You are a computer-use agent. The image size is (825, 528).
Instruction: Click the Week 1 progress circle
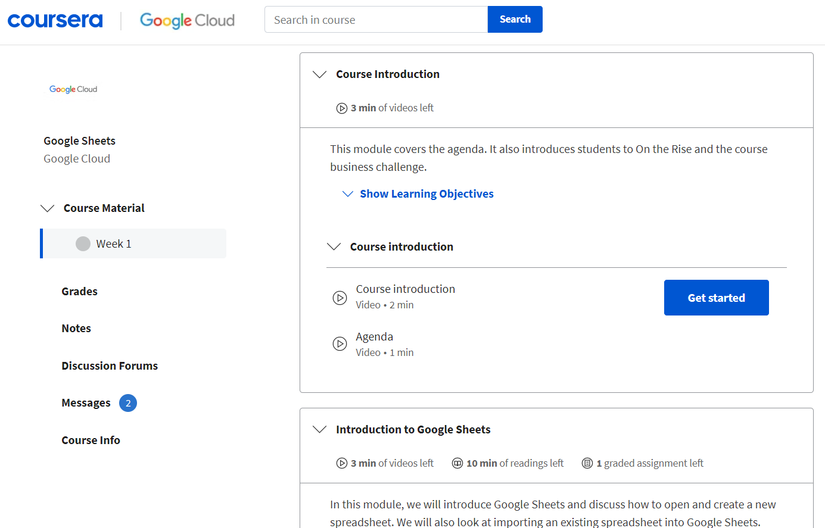click(x=82, y=243)
